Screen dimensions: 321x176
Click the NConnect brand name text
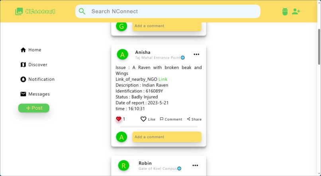(40, 12)
